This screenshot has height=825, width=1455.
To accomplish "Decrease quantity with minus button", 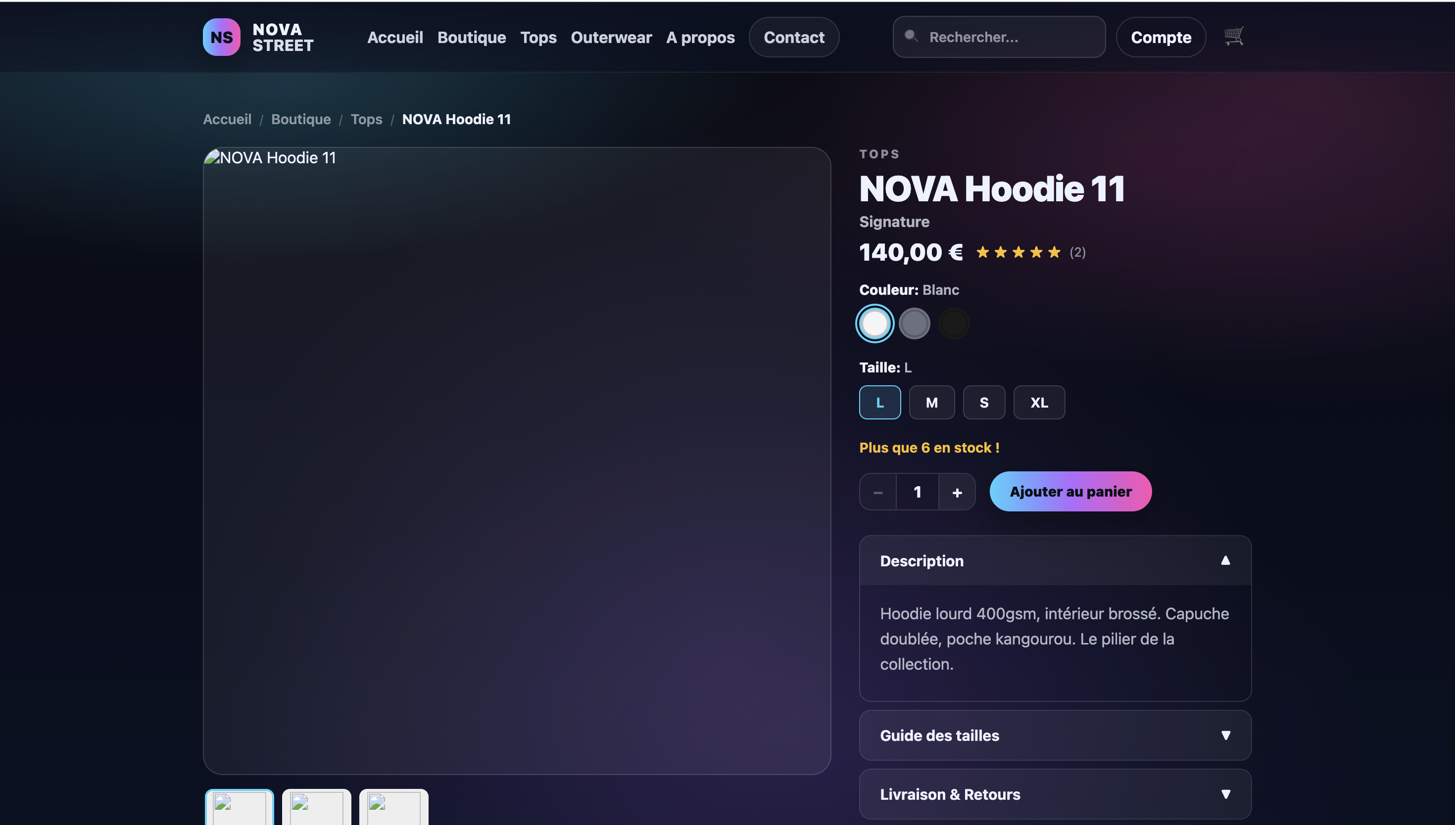I will click(x=878, y=492).
